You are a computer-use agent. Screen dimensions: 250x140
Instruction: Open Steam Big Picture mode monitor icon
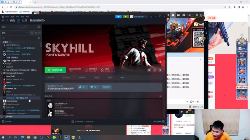[151, 16]
